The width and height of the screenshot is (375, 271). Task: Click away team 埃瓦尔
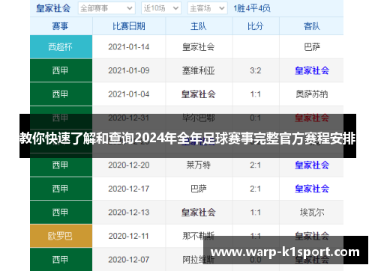pos(312,213)
